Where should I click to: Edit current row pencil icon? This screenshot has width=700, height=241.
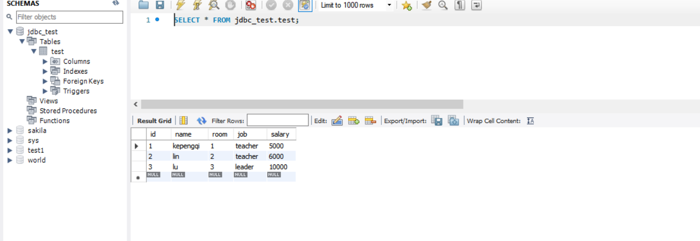click(x=337, y=120)
